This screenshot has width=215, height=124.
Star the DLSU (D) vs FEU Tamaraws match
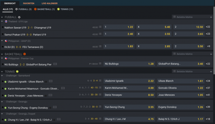click(2, 47)
